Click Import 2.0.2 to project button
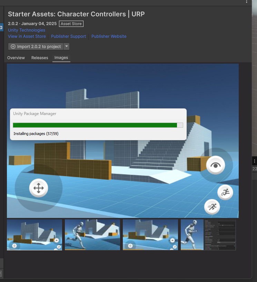This screenshot has height=282, width=257. coord(36,46)
